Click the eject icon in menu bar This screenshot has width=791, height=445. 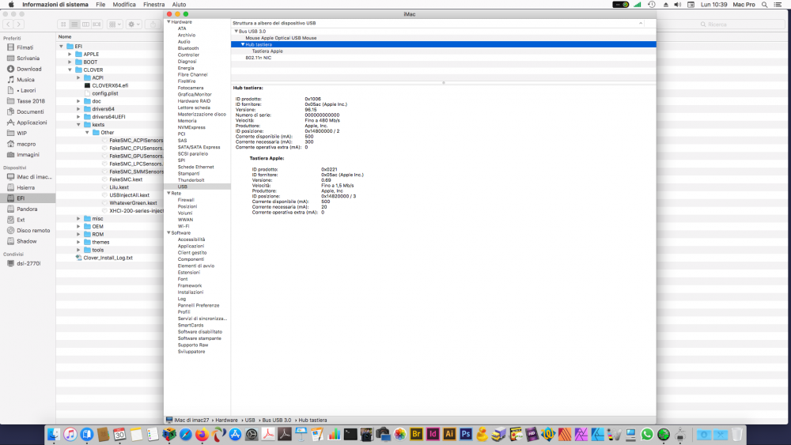665,5
